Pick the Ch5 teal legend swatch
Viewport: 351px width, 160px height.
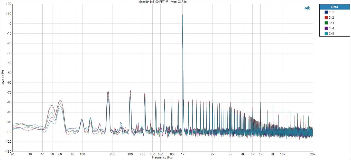326,34
